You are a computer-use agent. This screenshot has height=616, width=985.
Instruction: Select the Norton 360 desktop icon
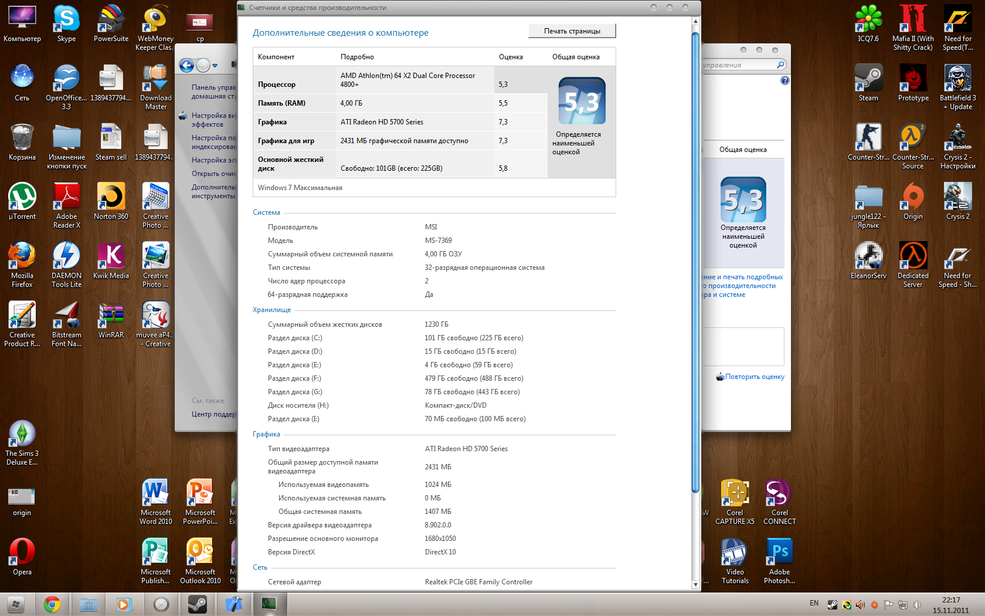[111, 201]
